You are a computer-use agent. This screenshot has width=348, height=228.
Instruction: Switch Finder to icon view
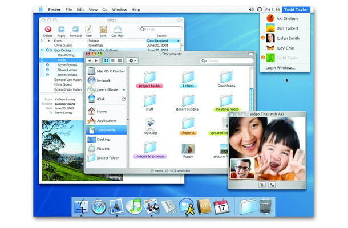point(106,60)
